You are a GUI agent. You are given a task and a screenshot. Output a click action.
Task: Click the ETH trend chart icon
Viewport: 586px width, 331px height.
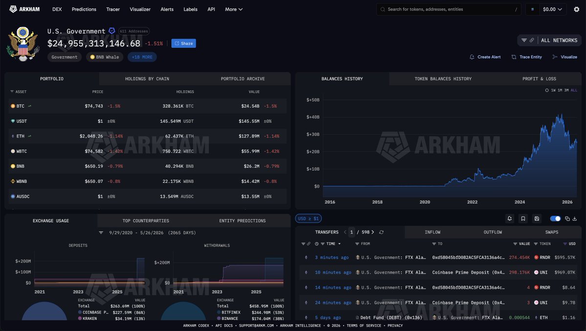[29, 136]
